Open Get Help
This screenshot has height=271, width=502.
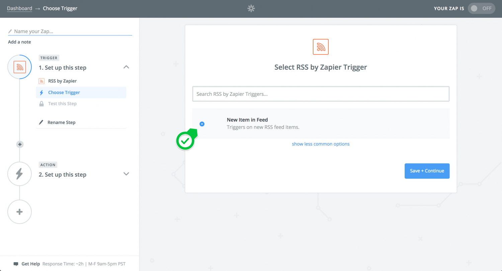[31, 264]
